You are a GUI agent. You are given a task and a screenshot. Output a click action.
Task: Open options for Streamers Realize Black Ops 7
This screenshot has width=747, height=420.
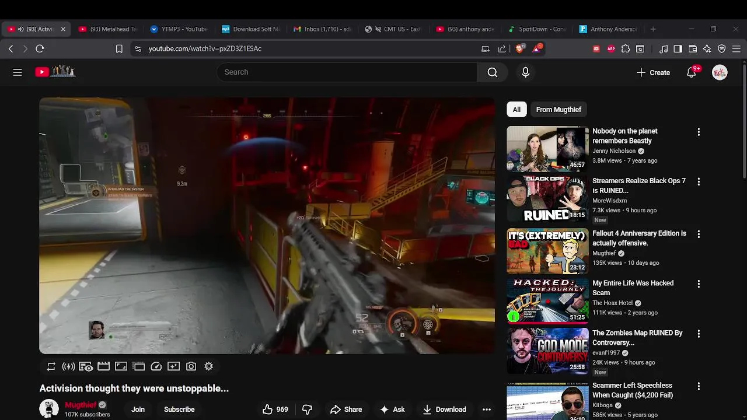699,182
